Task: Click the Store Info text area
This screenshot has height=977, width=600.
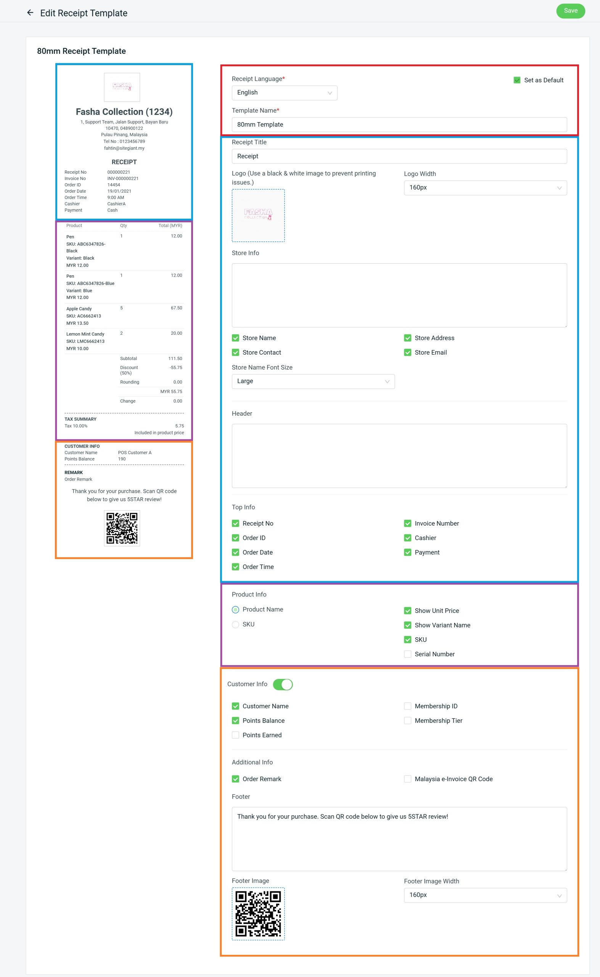Action: [x=399, y=295]
